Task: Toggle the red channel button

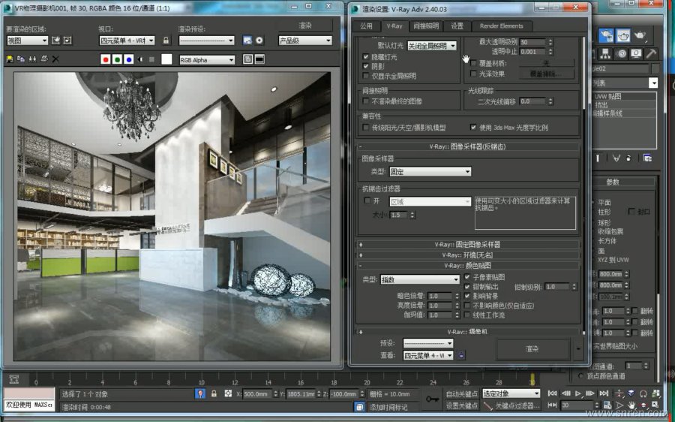Action: (106, 59)
